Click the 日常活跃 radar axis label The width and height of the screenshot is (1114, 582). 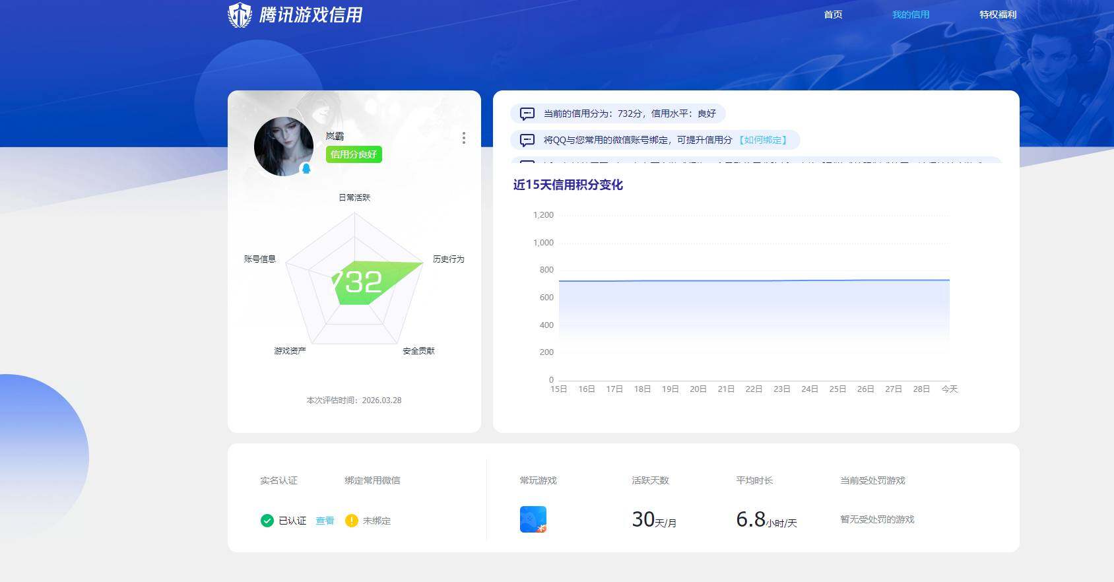tap(354, 197)
